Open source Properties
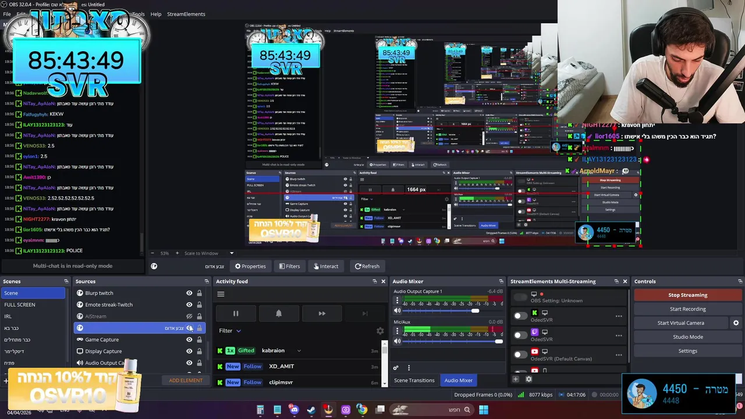 (250, 267)
